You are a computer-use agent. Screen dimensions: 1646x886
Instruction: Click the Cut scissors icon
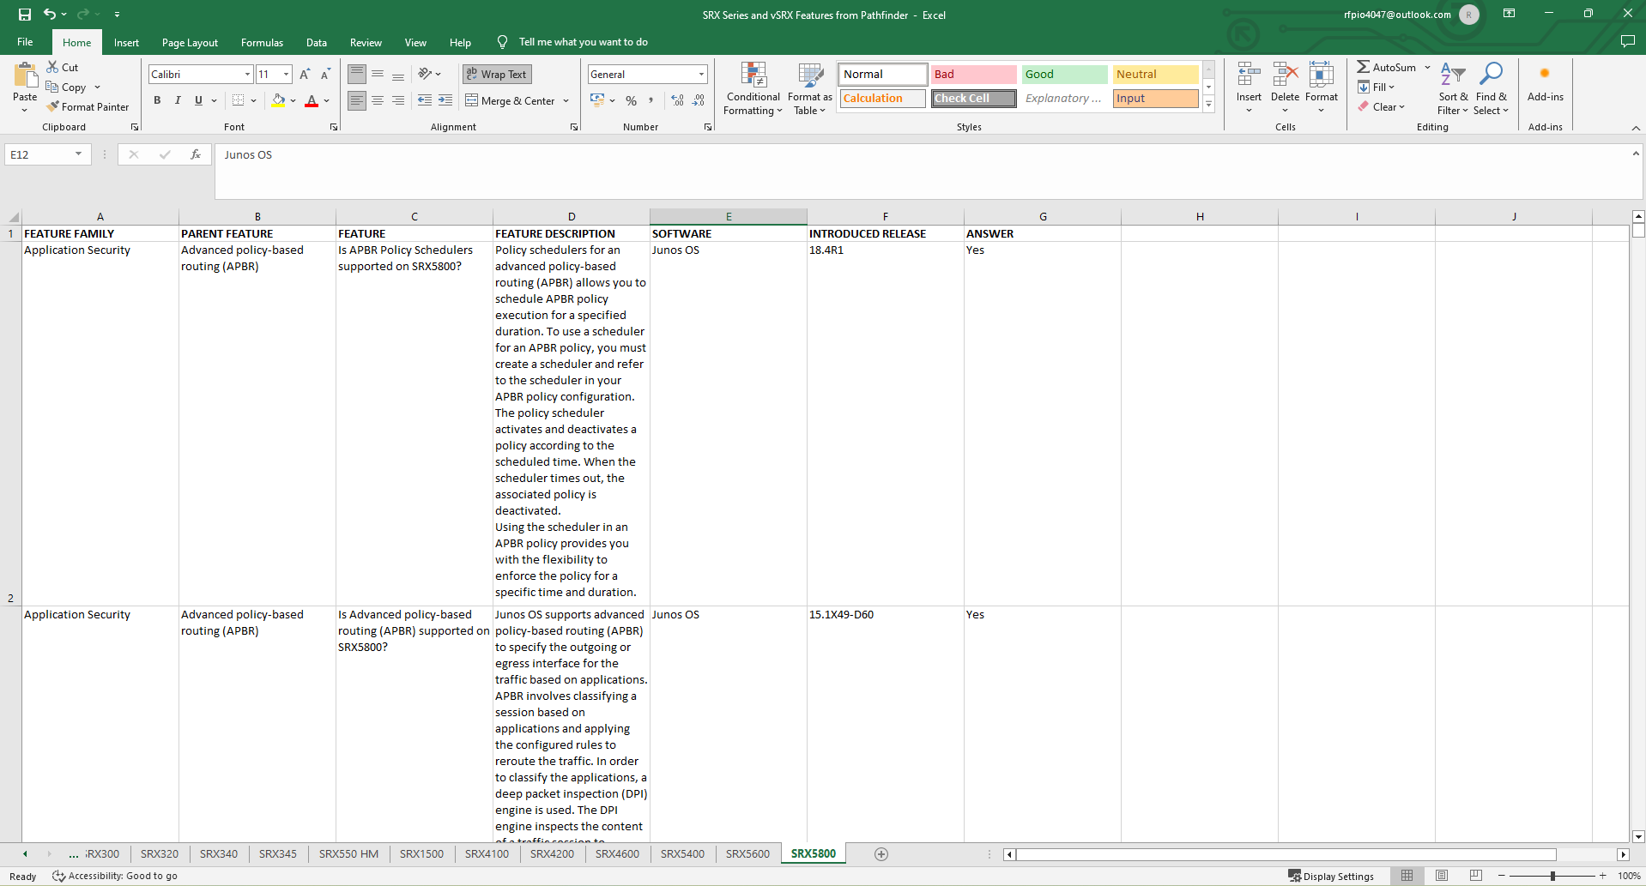[52, 67]
